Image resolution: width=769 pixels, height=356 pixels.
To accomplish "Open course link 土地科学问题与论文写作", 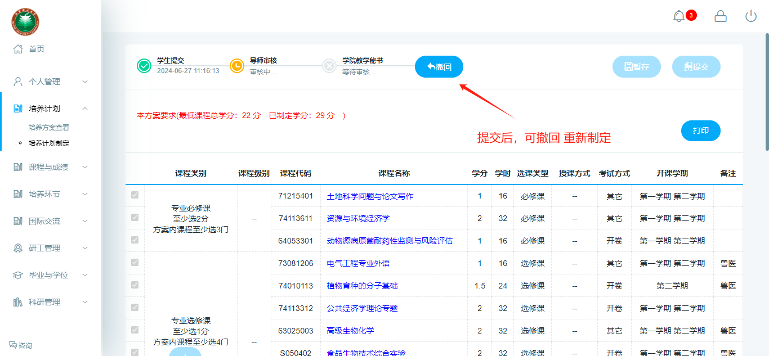I will click(370, 196).
